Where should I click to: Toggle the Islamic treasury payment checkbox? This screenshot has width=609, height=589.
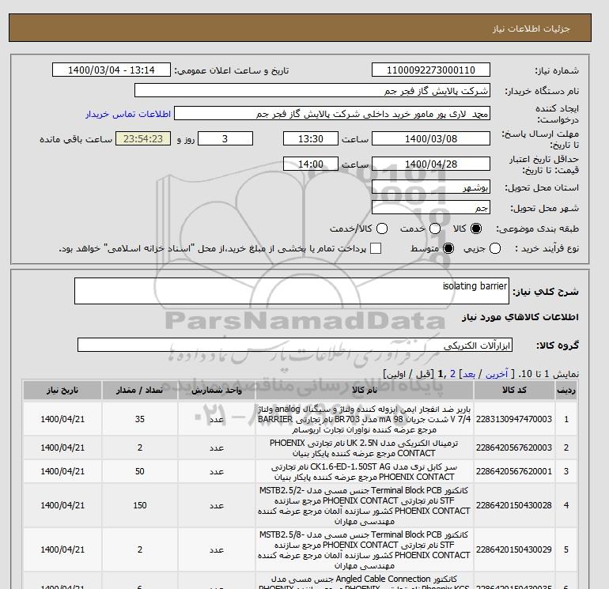376,248
